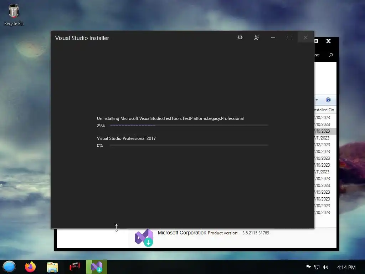This screenshot has width=365, height=274.
Task: Close the Visual Studio Installer window
Action: pos(305,37)
